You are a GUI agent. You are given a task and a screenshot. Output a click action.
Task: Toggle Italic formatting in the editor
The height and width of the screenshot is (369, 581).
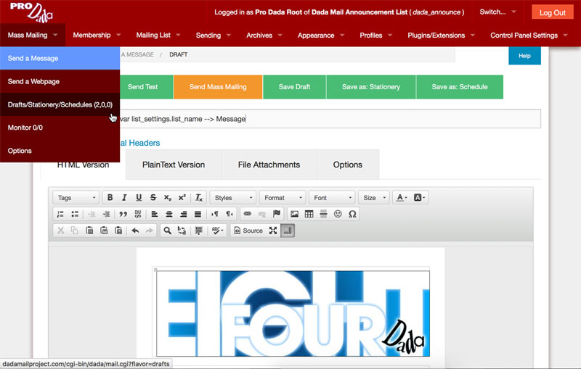point(124,198)
